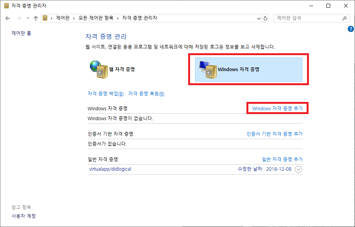Select the 웹 자격 증명 vault icon

99,70
